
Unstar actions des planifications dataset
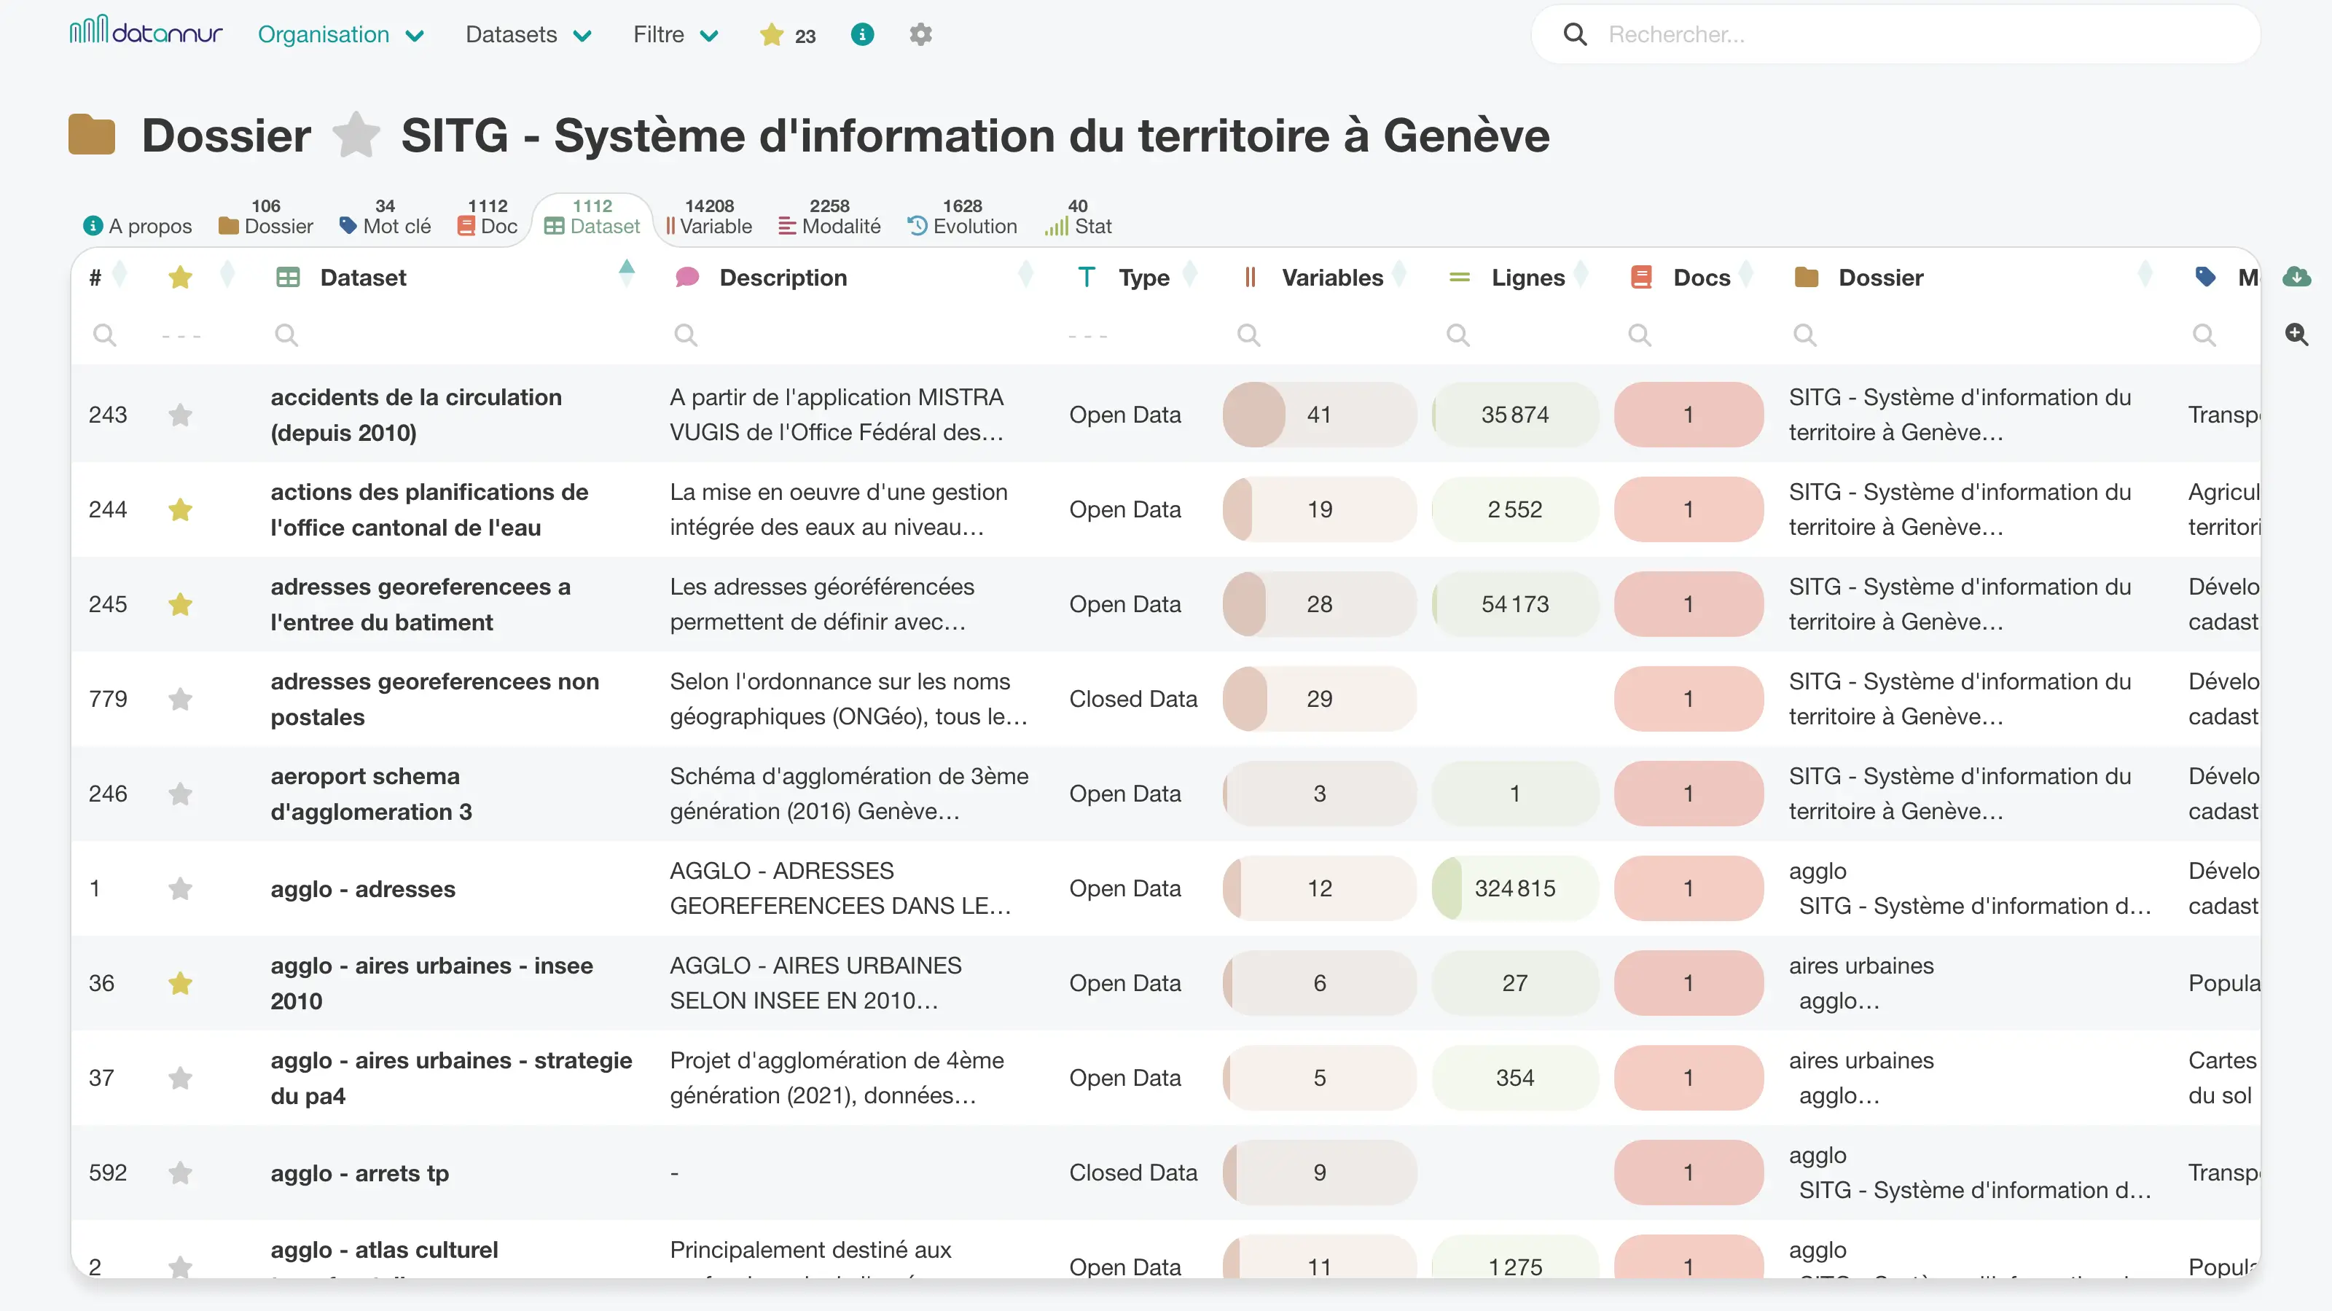180,509
